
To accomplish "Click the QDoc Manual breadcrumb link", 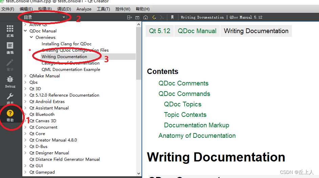I will pos(197,31).
